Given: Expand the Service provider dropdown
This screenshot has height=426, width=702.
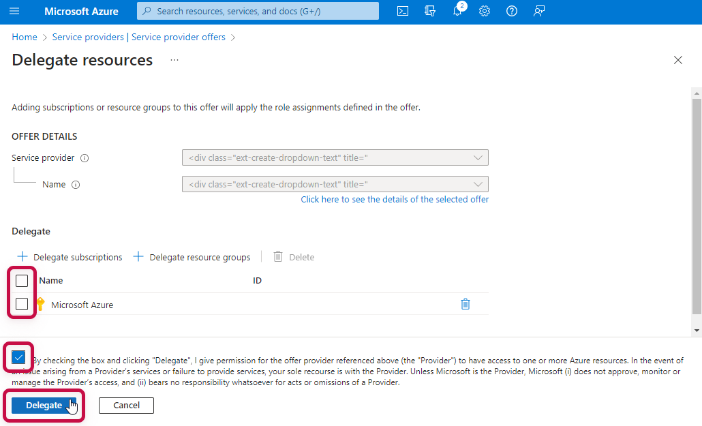Looking at the screenshot, I should coord(335,157).
